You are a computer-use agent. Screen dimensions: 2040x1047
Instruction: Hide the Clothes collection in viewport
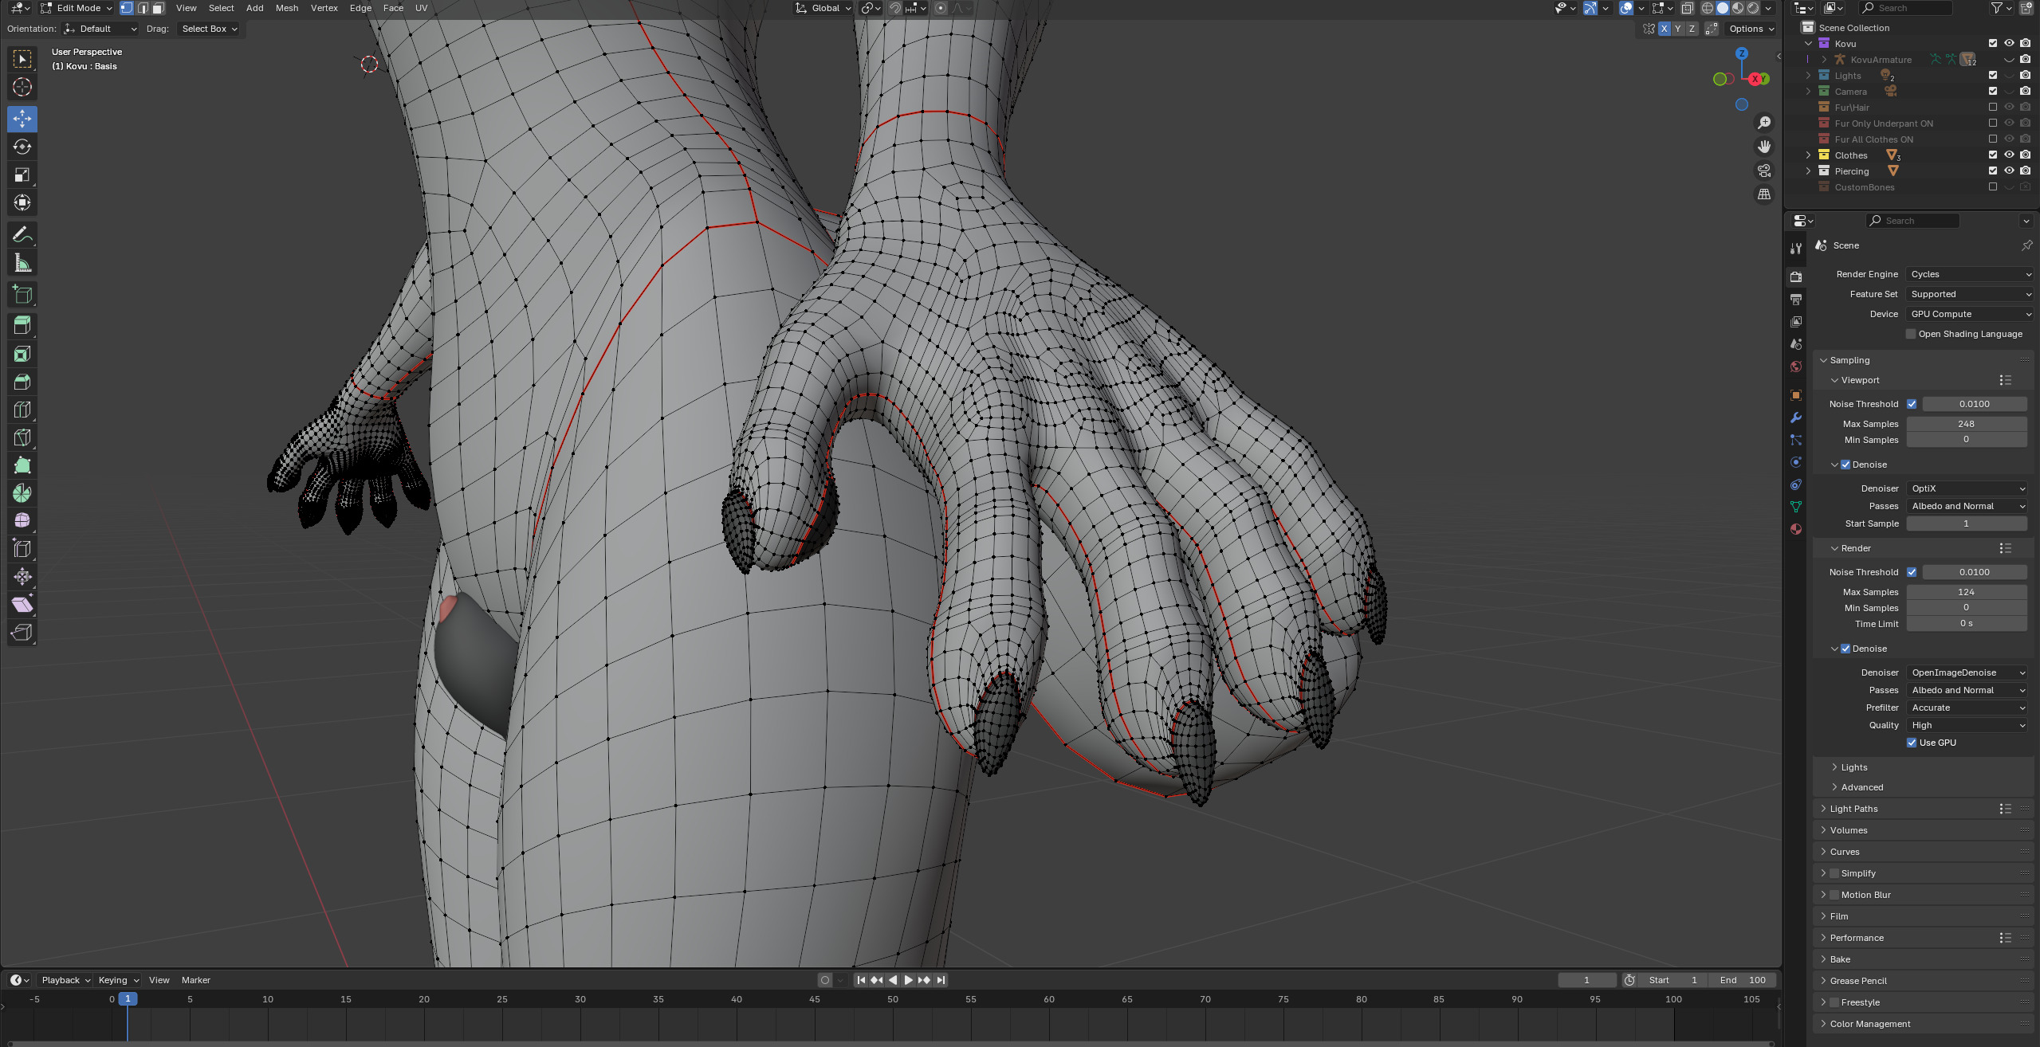click(2009, 155)
